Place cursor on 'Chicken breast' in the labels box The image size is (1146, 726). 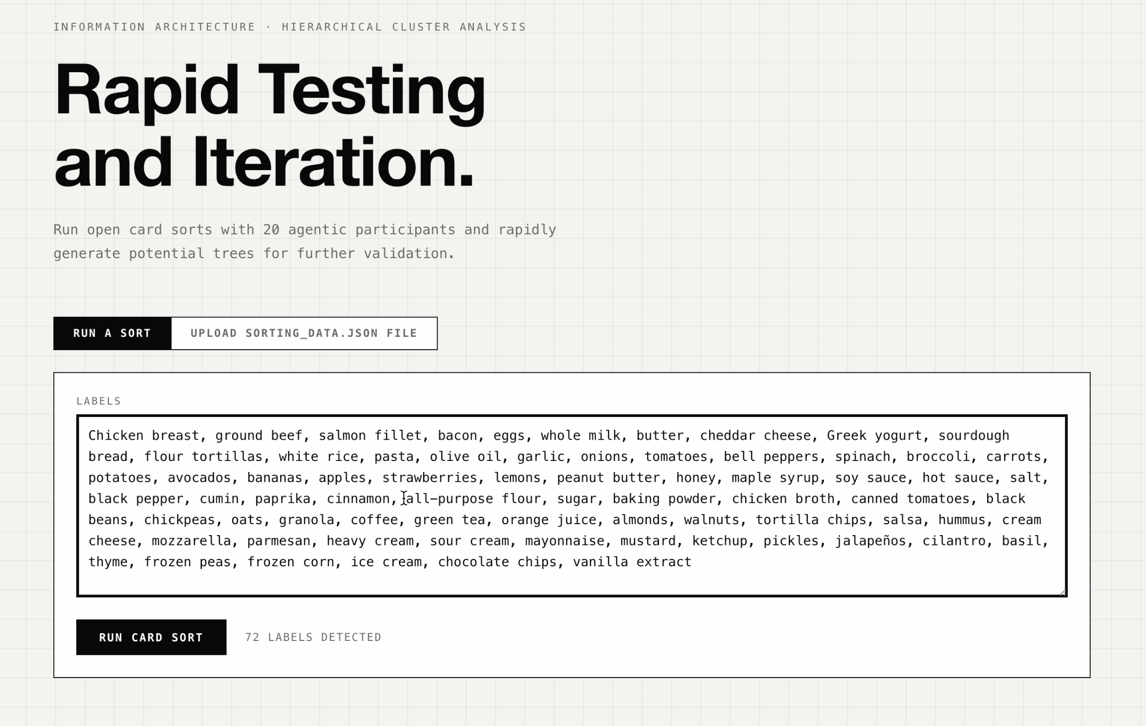pos(143,436)
